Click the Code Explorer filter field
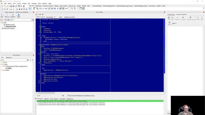Viewport: 205px width, 115px height. pyautogui.click(x=13, y=60)
